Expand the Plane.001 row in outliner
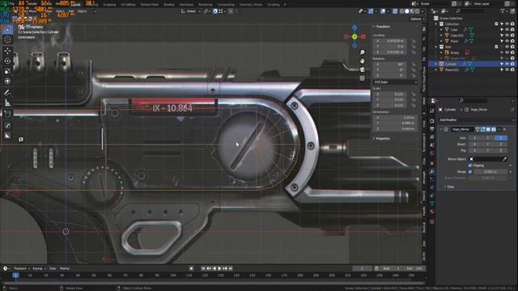Viewport: 518px width, 291px height. pos(435,70)
